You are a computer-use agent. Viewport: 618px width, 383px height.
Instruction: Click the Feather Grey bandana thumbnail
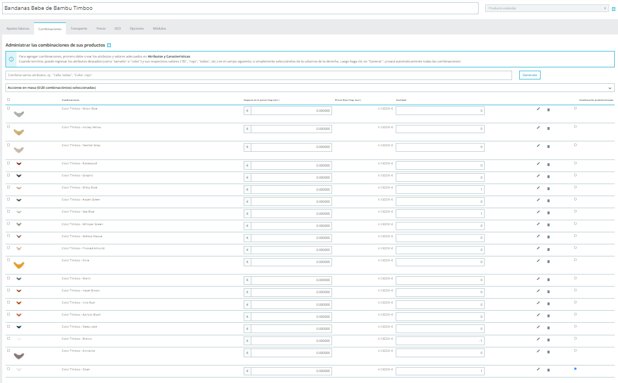tap(19, 150)
